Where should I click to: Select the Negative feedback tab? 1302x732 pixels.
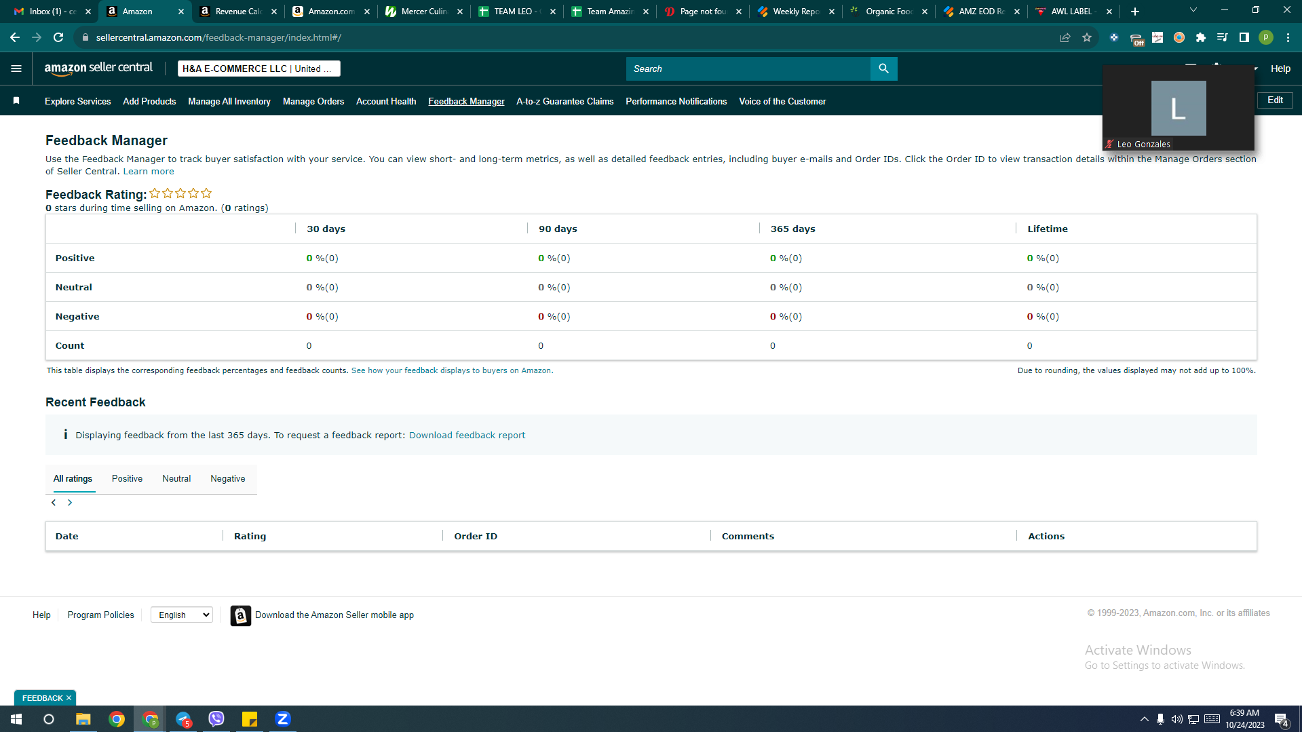228,479
